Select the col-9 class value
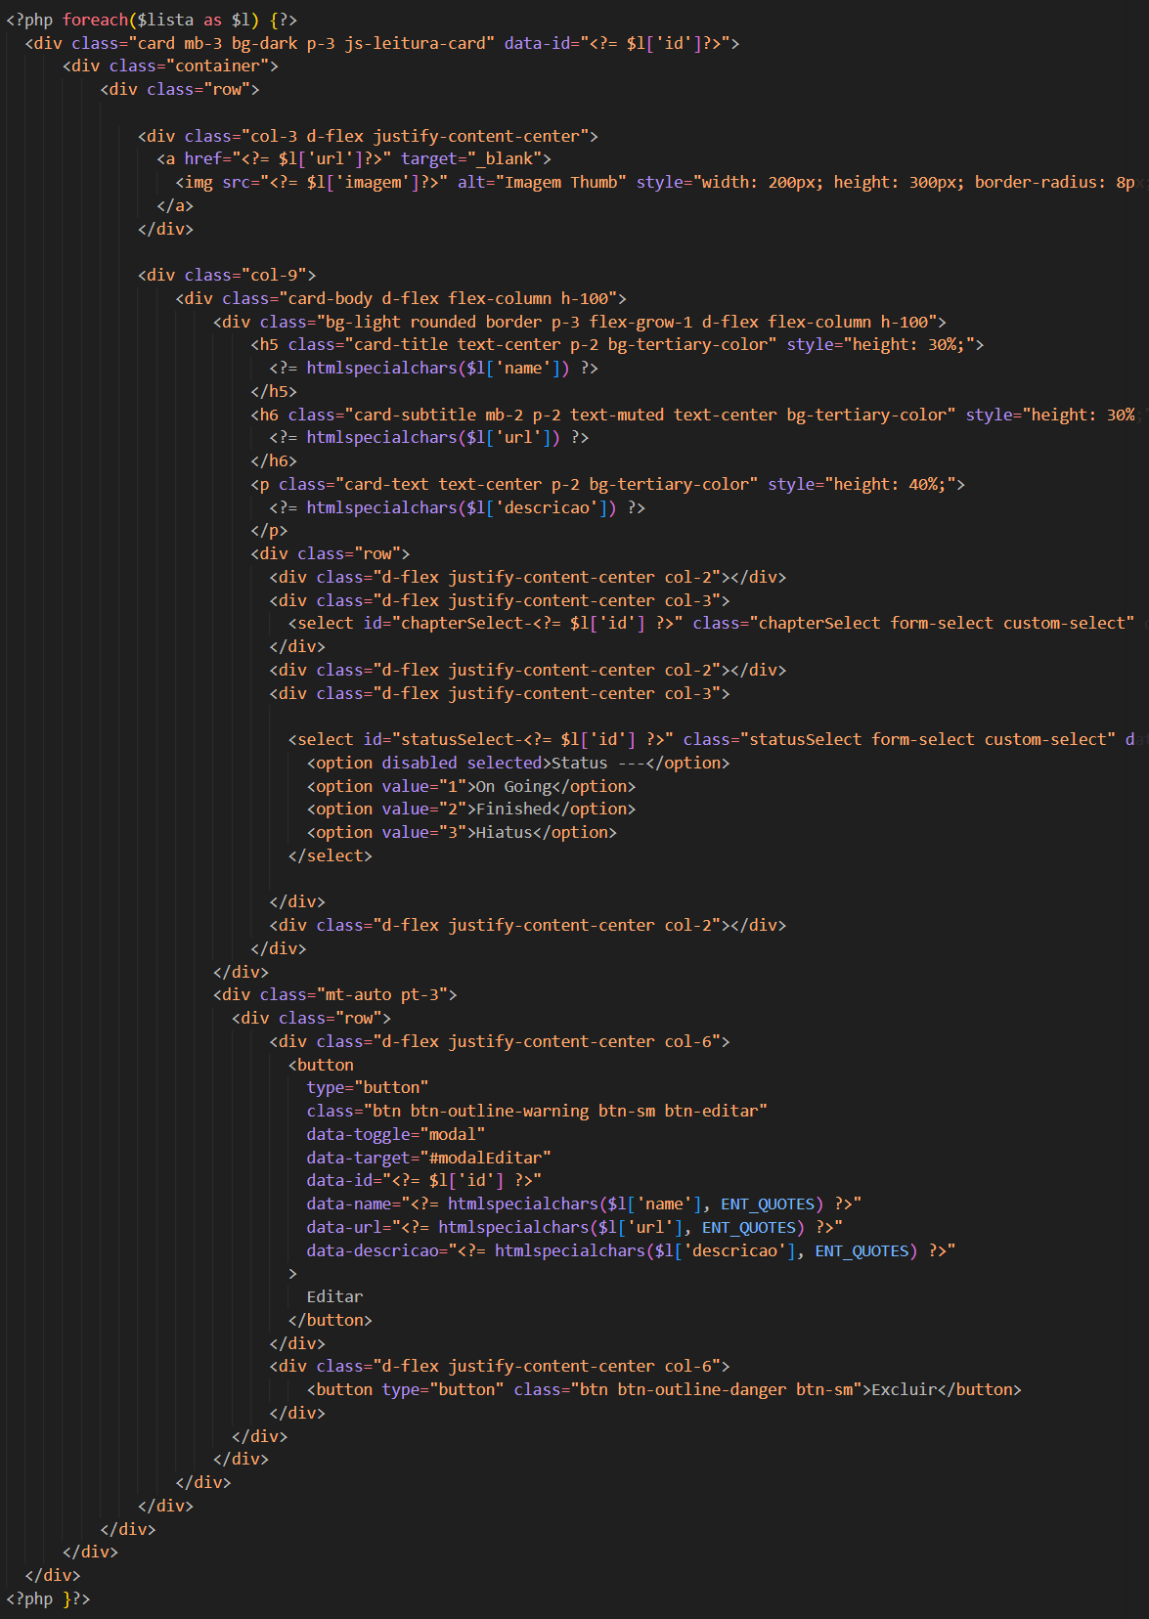 coord(278,275)
